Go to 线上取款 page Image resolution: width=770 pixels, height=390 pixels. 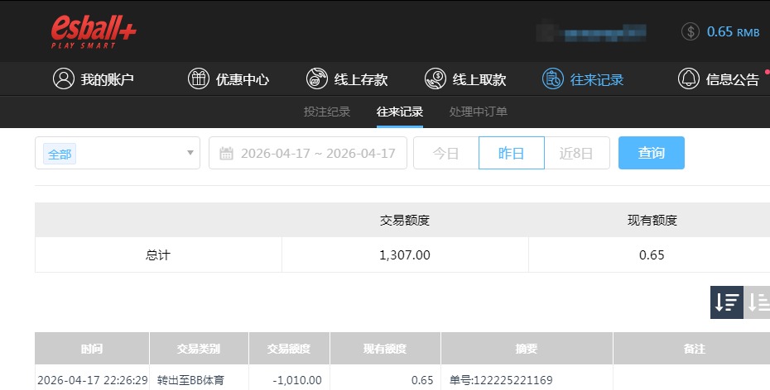click(x=465, y=78)
